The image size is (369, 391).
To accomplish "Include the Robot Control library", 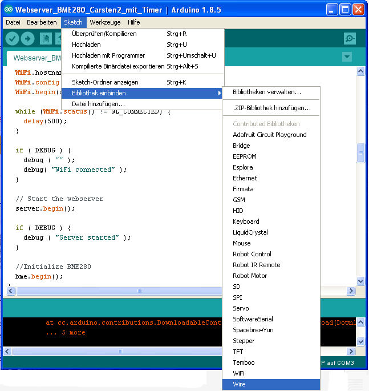I will coord(271,254).
